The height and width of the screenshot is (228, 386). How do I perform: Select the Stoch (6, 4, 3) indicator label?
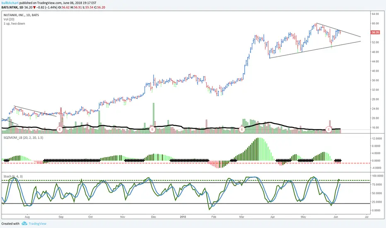(13, 176)
